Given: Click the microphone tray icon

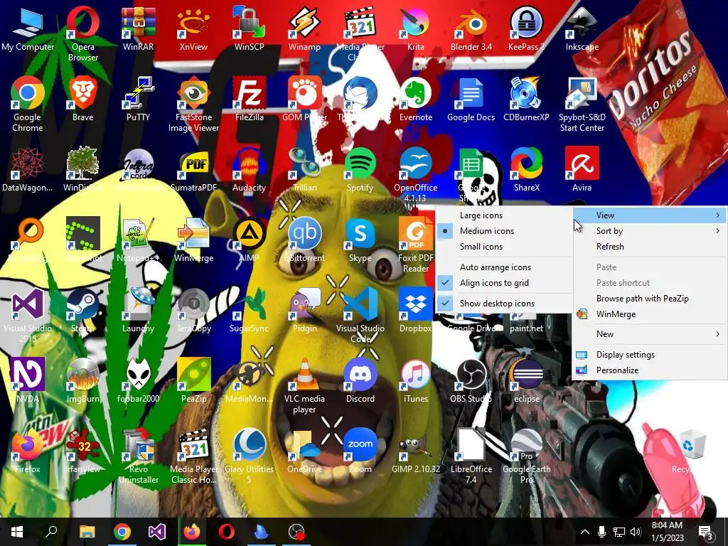Looking at the screenshot, I should click(x=601, y=532).
